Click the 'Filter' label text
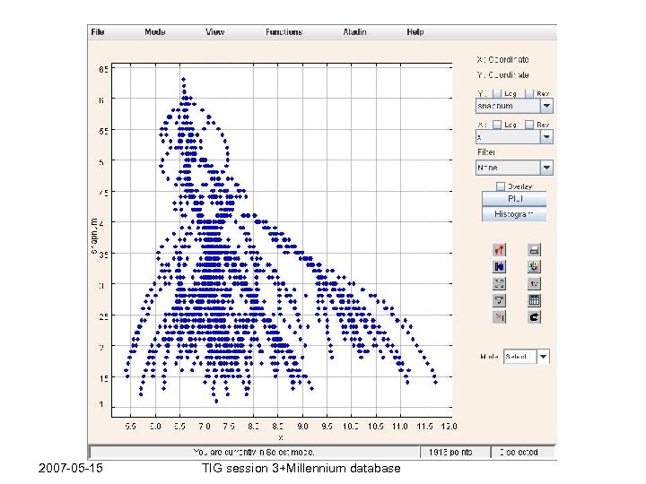This screenshot has height=484, width=646. 486,152
